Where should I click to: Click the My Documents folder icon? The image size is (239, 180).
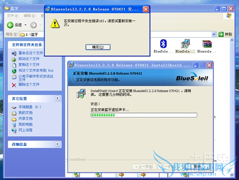coord(14,113)
